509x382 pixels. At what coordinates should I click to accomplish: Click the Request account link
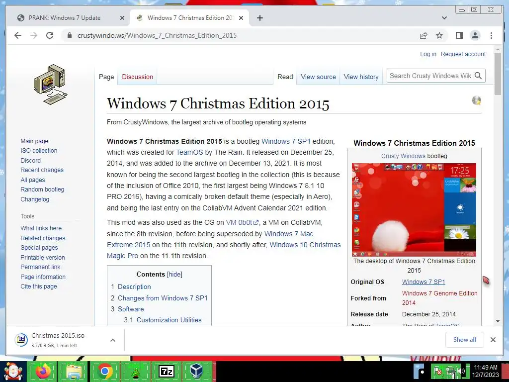coord(463,54)
